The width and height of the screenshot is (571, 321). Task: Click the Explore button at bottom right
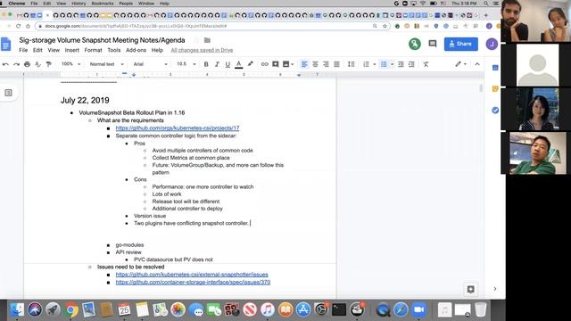470,289
